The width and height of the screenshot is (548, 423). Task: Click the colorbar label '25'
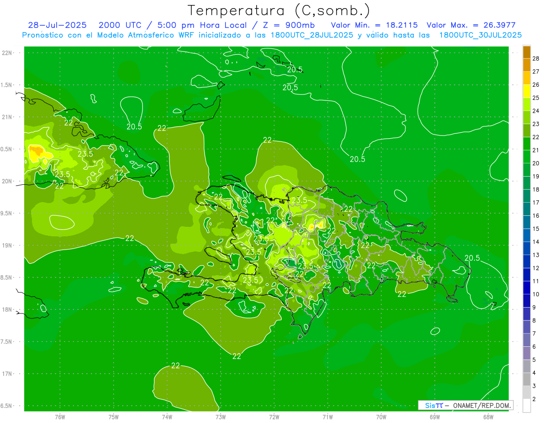536,98
